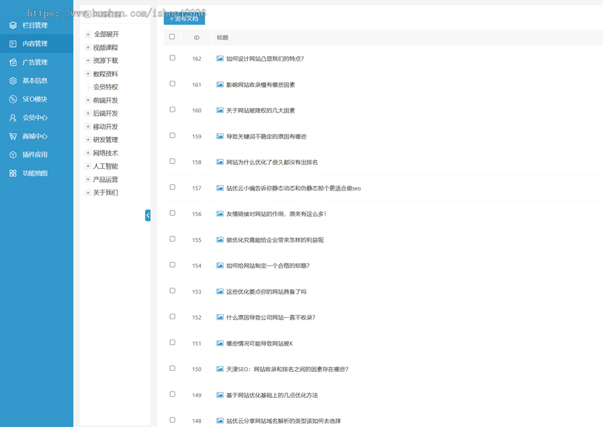Viewport: 603px width, 427px height.
Task: Toggle the select-all checkbox in table header
Action: click(x=172, y=37)
